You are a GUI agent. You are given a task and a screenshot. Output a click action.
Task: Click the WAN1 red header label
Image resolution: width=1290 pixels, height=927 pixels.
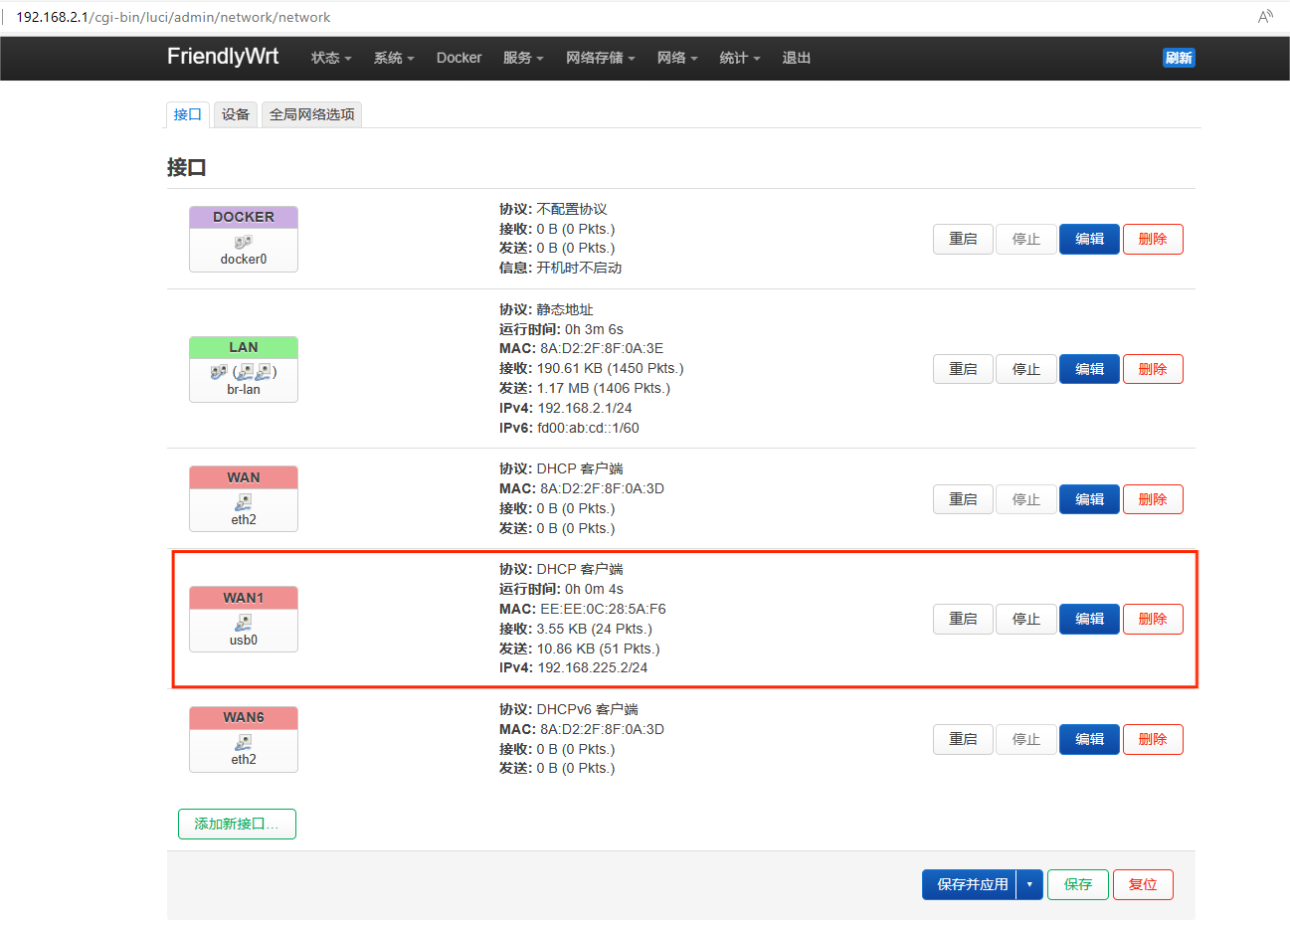244,598
